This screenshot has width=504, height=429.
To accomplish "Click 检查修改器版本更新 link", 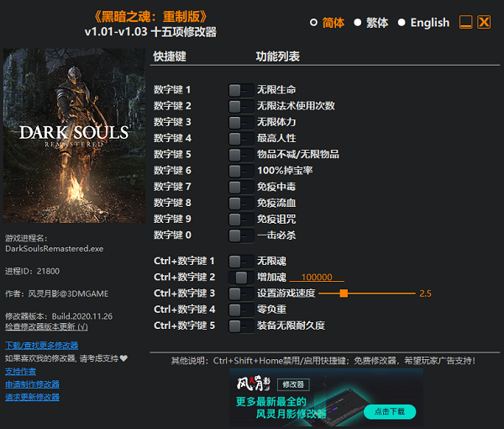I will point(46,326).
